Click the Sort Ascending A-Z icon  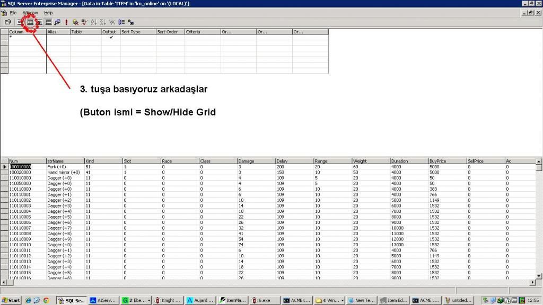tap(94, 22)
